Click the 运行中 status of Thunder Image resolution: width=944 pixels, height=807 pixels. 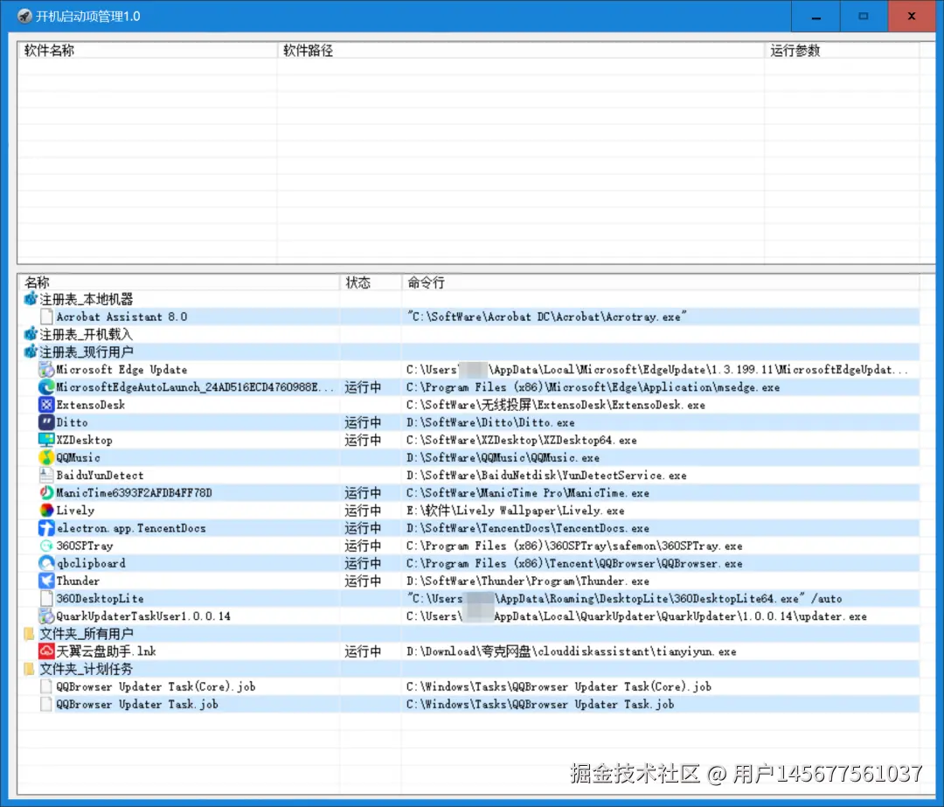363,581
